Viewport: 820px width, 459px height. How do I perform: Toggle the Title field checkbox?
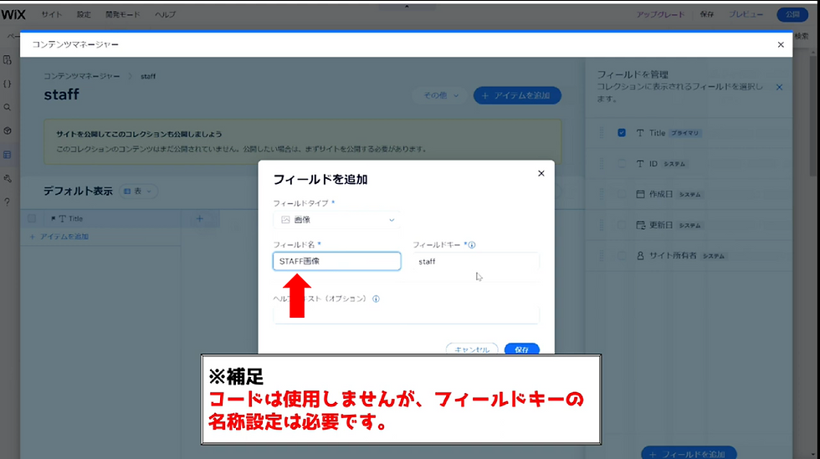[621, 133]
